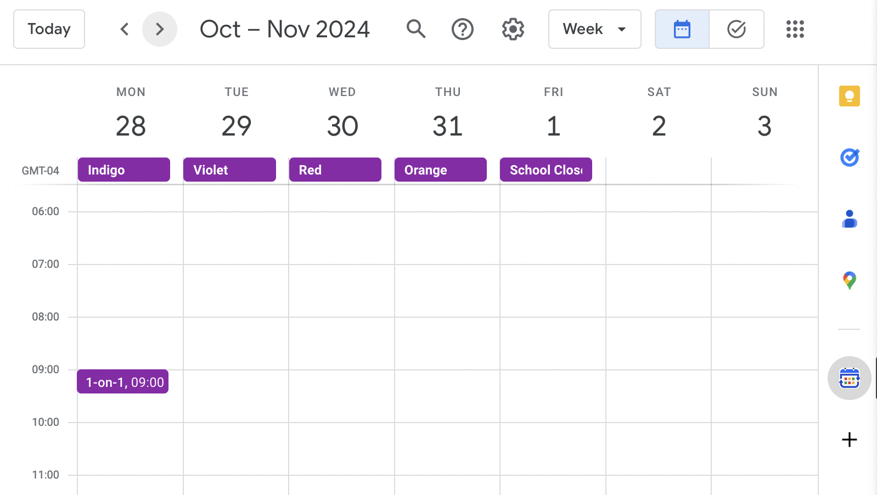Open Google Maps in side panel
The width and height of the screenshot is (877, 495).
pos(850,280)
